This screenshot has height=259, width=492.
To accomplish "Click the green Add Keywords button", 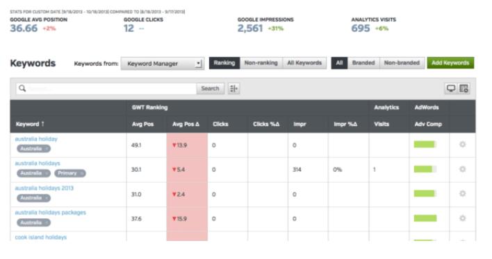I will (x=450, y=63).
